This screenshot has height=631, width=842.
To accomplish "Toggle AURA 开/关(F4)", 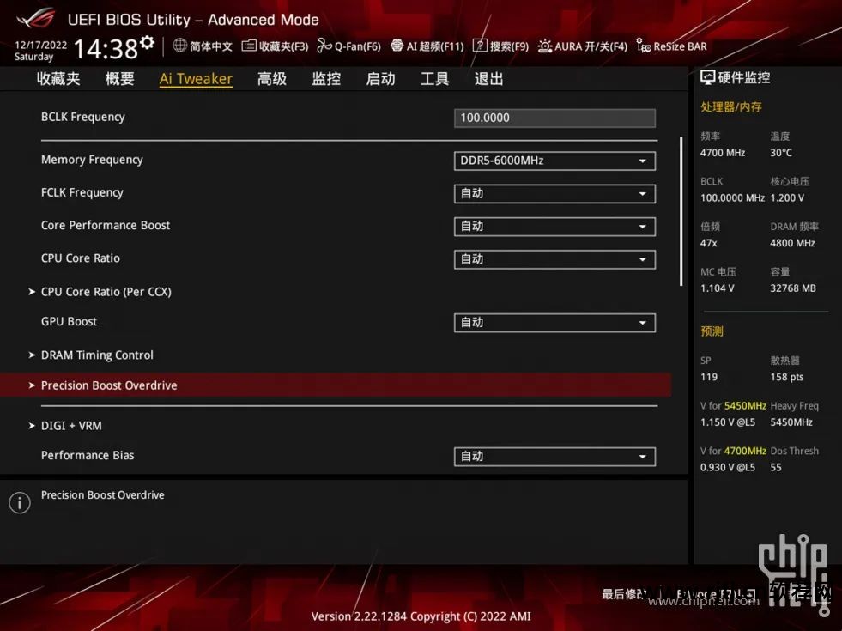I will [x=591, y=46].
